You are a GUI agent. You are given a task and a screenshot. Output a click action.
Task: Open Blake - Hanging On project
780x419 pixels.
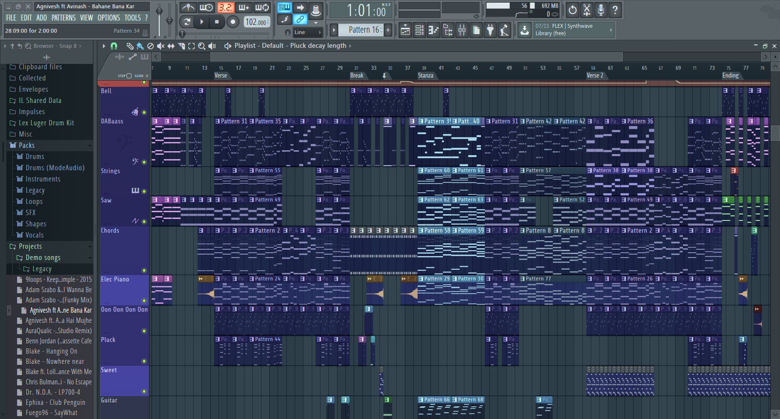pyautogui.click(x=51, y=351)
